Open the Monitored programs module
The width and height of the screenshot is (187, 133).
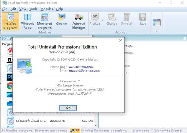pos(45,21)
